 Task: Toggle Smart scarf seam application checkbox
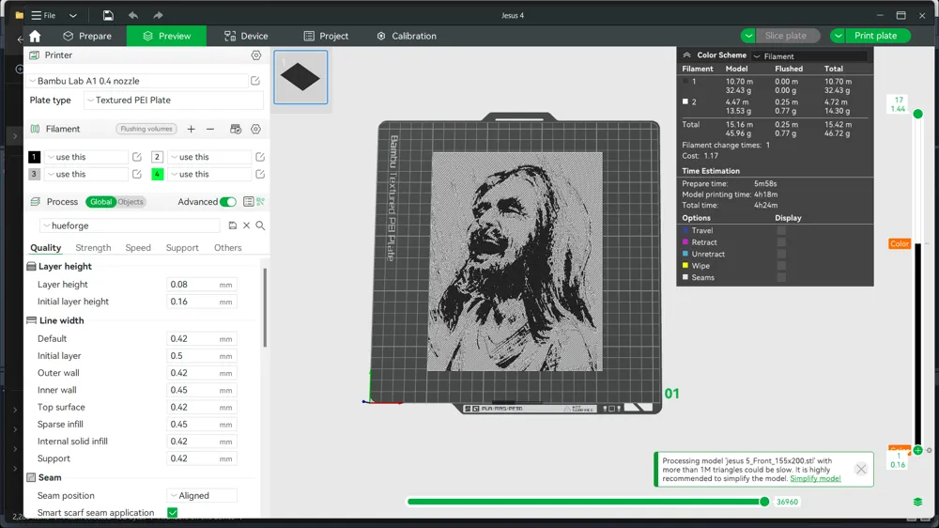(173, 512)
